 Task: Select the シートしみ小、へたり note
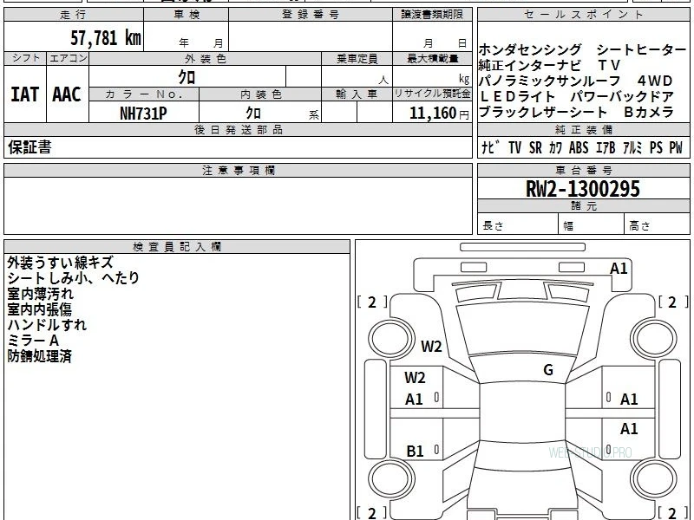(74, 278)
